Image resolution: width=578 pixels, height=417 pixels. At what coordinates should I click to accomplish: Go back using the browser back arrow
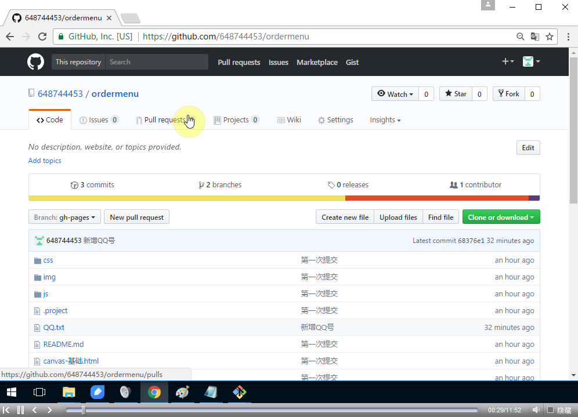(x=10, y=37)
